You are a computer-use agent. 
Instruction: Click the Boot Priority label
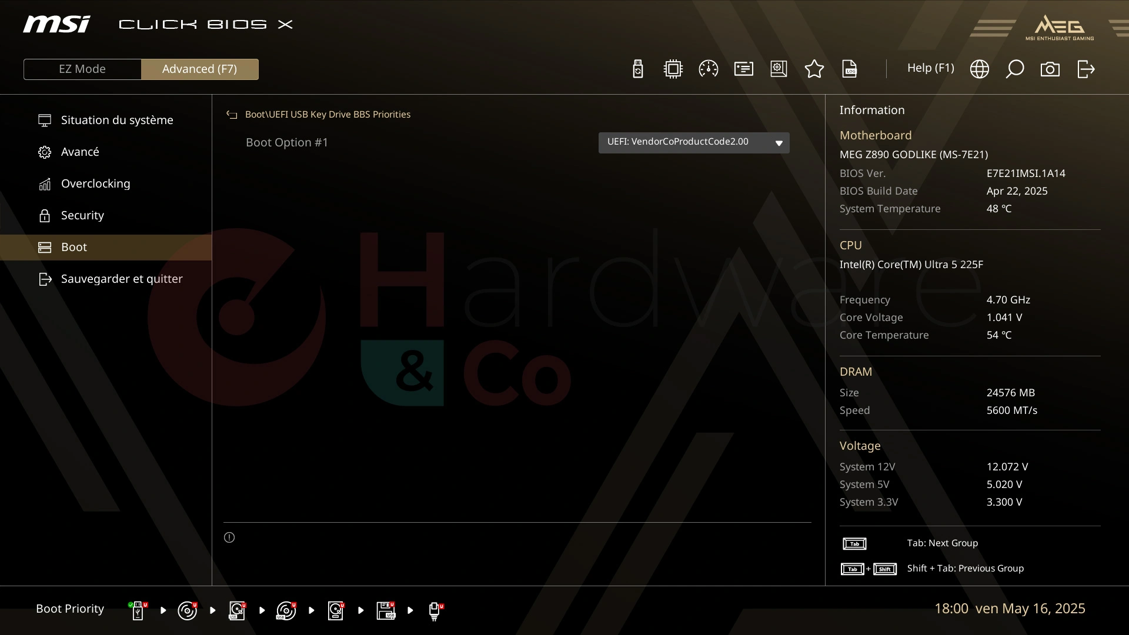point(70,609)
